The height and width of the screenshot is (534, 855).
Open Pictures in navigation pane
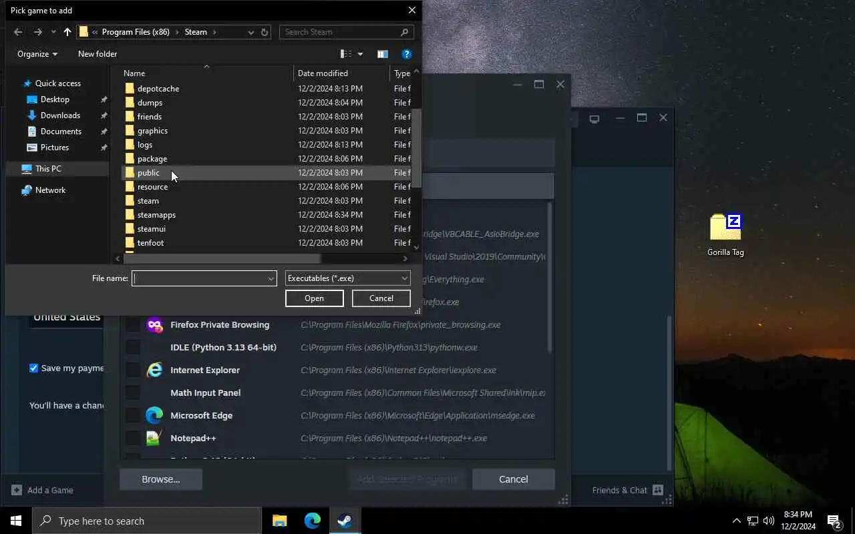55,148
